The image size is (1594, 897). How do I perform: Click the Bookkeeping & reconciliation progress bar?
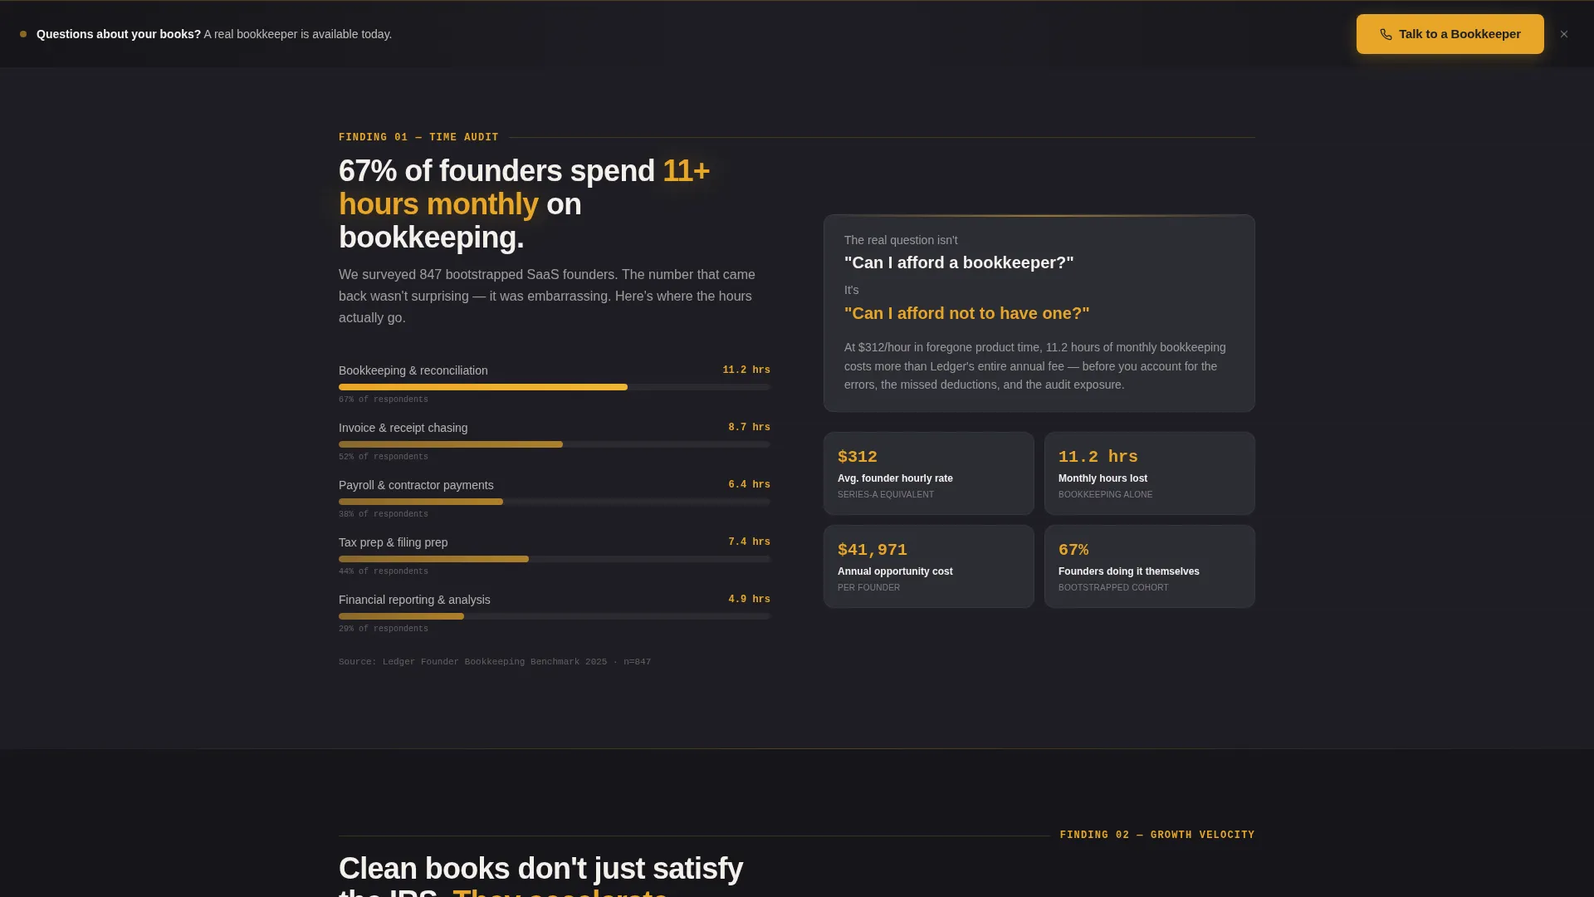tap(555, 387)
